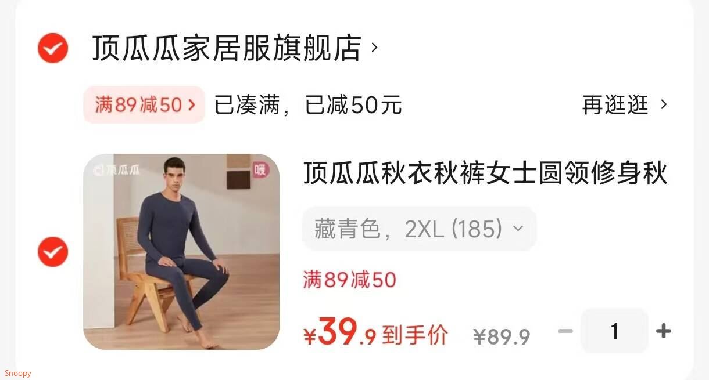Open the 满89减50 coupon tag
Screen dimensions: 709x380
point(144,105)
